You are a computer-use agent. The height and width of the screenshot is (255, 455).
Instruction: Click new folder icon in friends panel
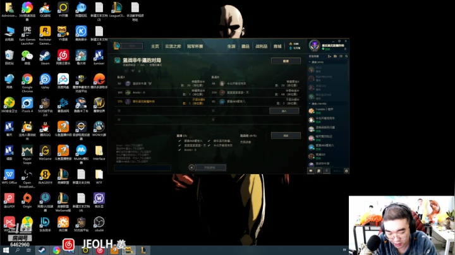point(335,56)
